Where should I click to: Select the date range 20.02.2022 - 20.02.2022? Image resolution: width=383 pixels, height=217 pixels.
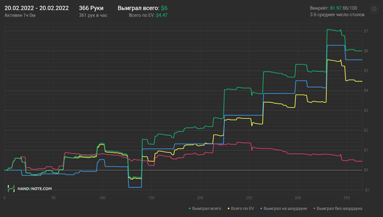point(37,8)
